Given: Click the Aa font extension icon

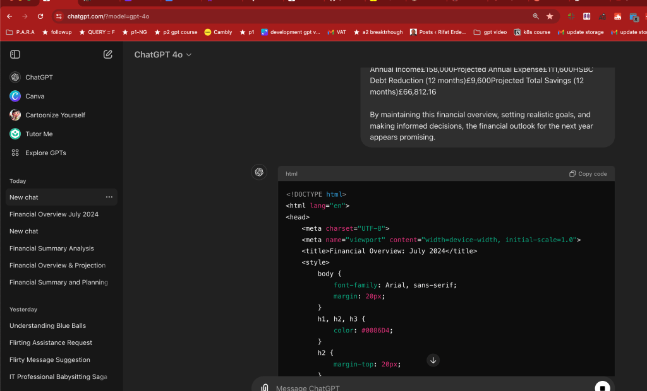Looking at the screenshot, I should (x=602, y=16).
